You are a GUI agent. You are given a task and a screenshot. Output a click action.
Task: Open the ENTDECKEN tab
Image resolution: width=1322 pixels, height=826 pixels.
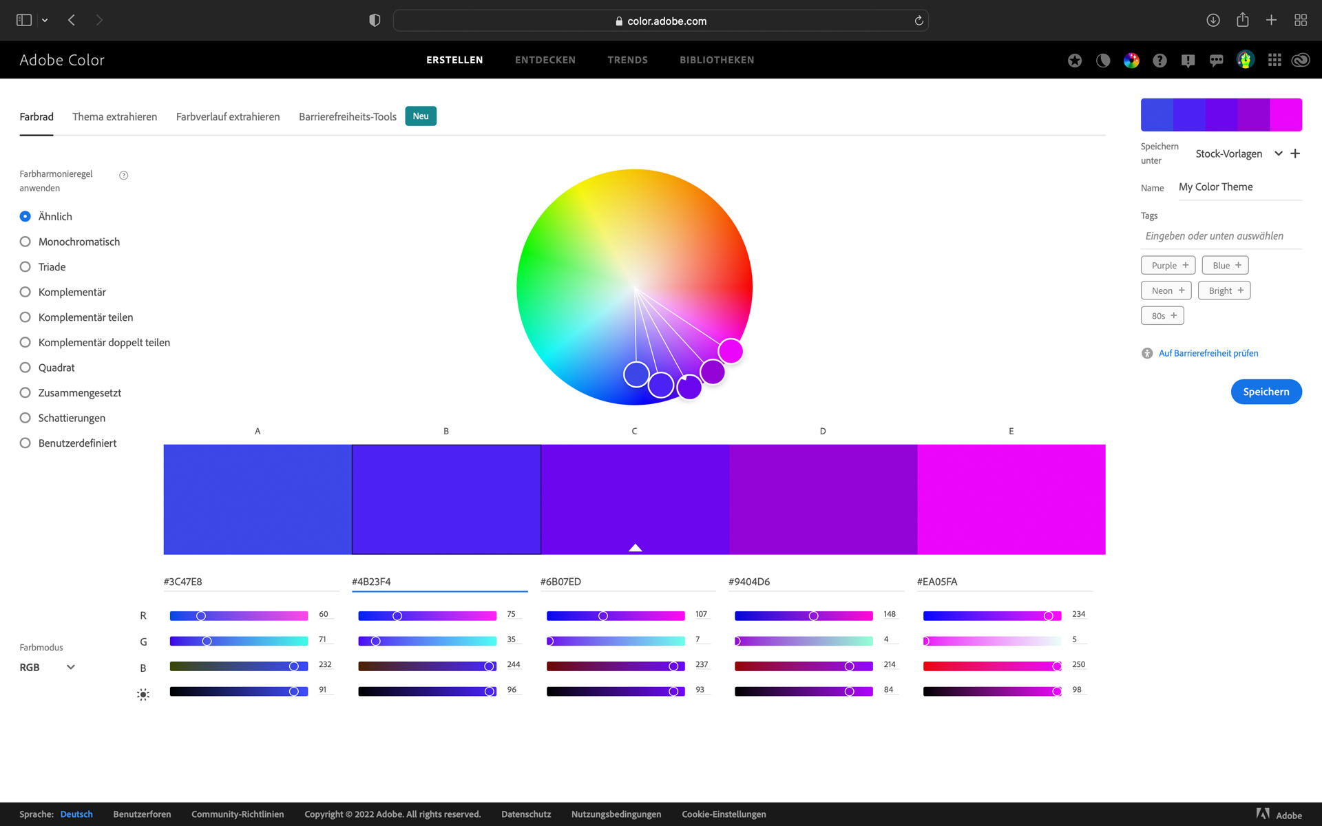[x=545, y=60]
